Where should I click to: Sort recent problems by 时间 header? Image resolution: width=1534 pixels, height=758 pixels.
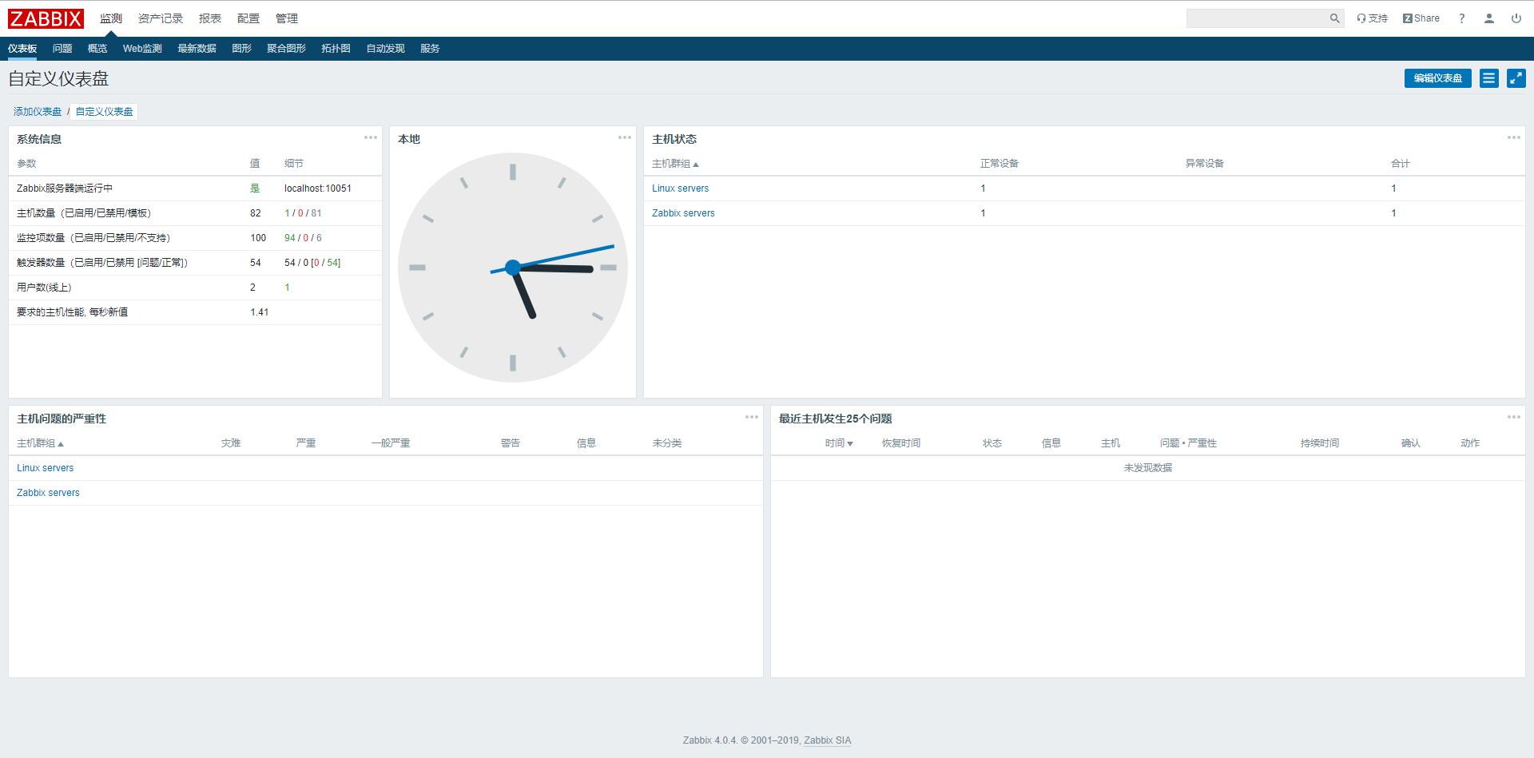click(x=839, y=443)
